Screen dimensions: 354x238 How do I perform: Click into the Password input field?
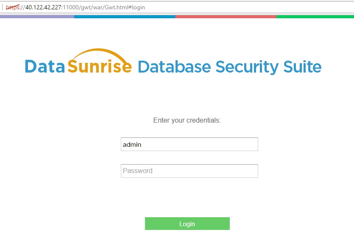click(189, 171)
